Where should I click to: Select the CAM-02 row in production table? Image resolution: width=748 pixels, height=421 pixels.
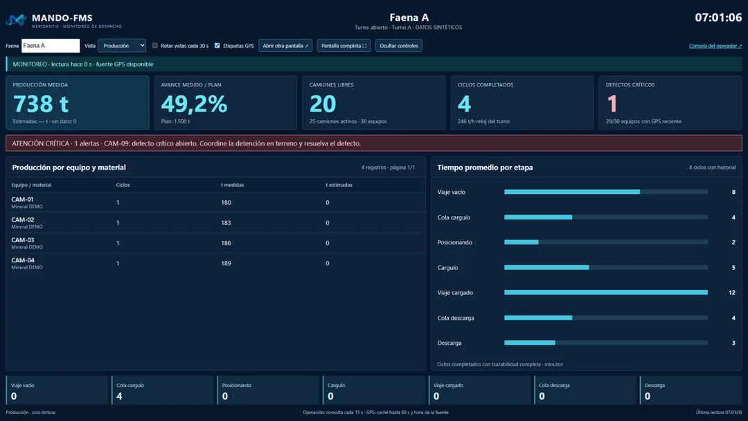coord(215,223)
